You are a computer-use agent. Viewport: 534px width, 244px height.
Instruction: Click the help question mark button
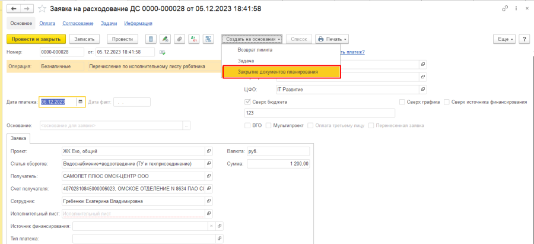click(524, 39)
